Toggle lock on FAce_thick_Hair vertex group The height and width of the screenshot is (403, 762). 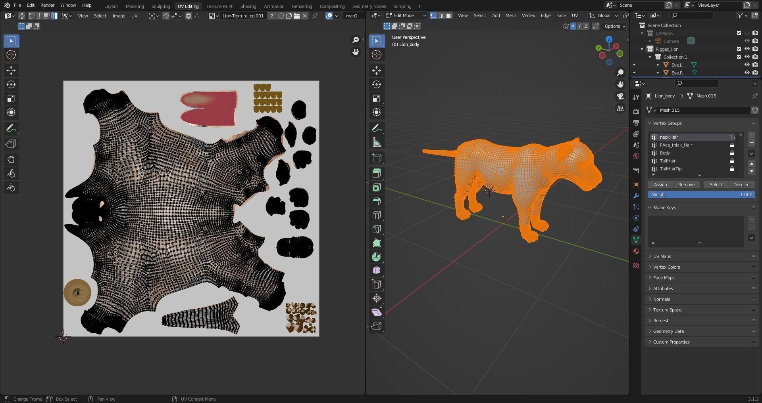point(732,145)
